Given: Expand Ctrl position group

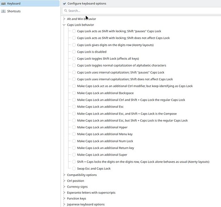Looking at the screenshot, I should click(x=64, y=181).
